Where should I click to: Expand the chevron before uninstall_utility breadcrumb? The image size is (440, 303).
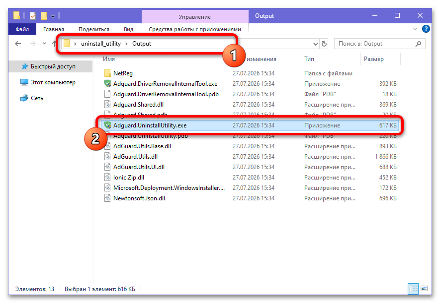coord(75,44)
